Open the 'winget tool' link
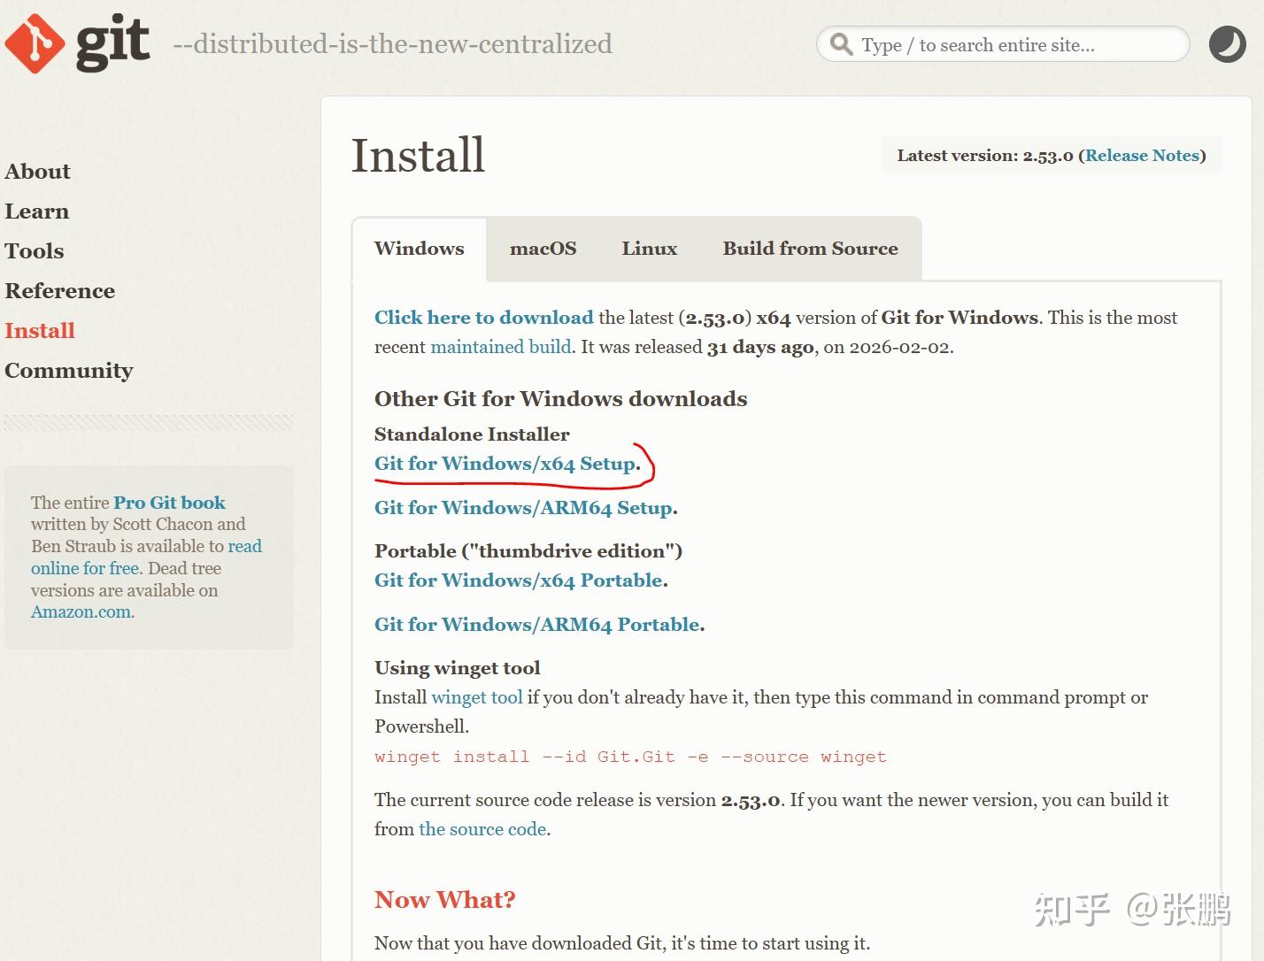The width and height of the screenshot is (1264, 961). (477, 697)
